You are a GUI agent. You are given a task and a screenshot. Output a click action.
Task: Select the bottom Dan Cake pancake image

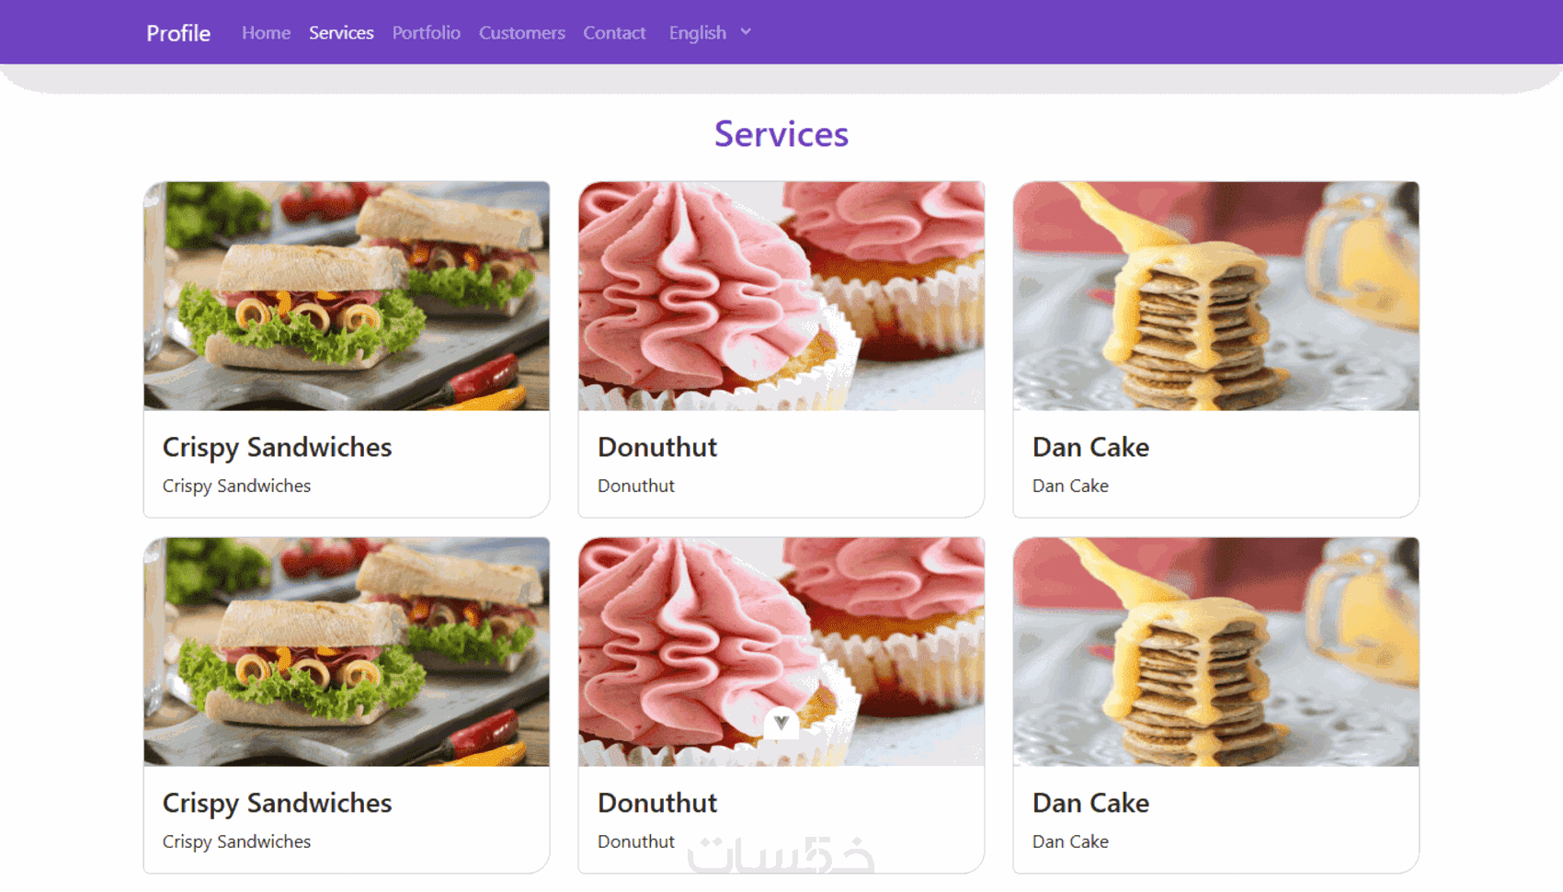1215,652
